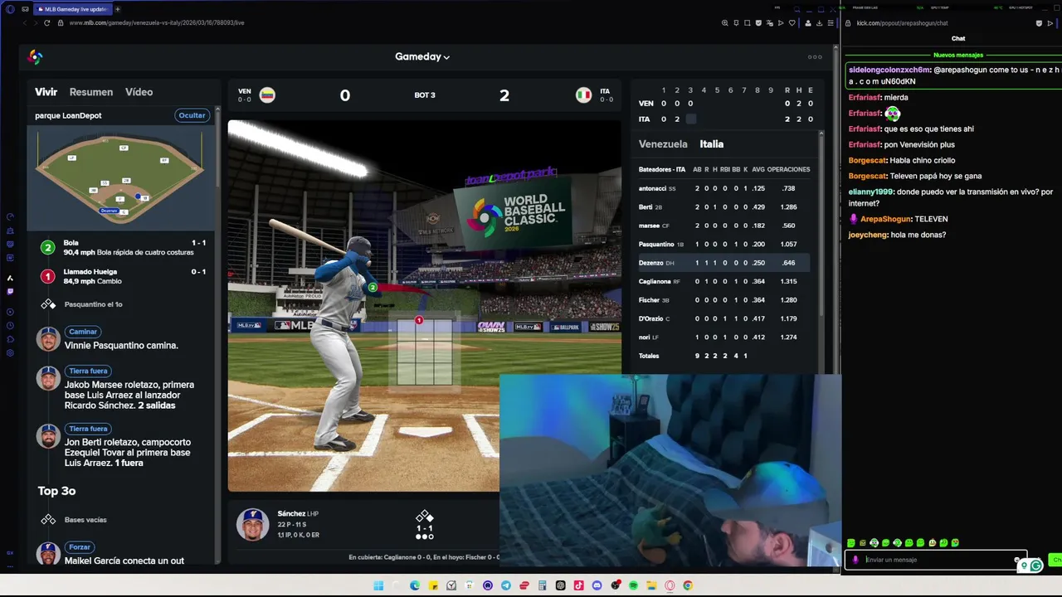Select the green Bola pitch marker
Viewport: 1062px width, 597px height.
tap(47, 248)
